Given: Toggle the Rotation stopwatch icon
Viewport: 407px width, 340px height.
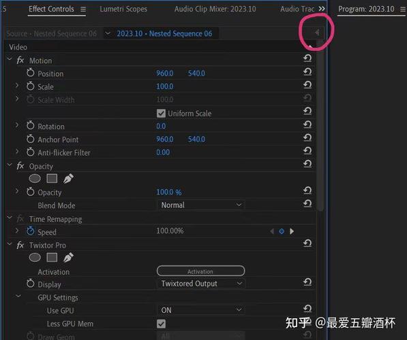Looking at the screenshot, I should [31, 126].
